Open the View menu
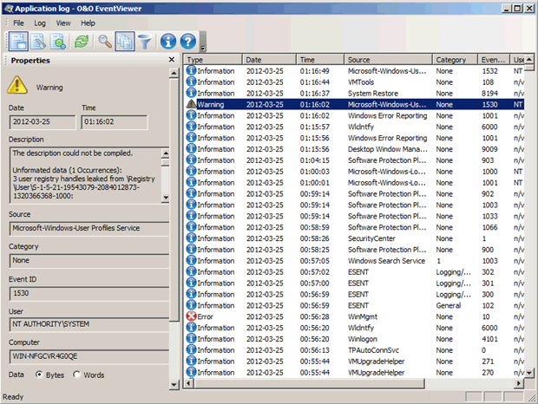The image size is (538, 404). [x=63, y=22]
